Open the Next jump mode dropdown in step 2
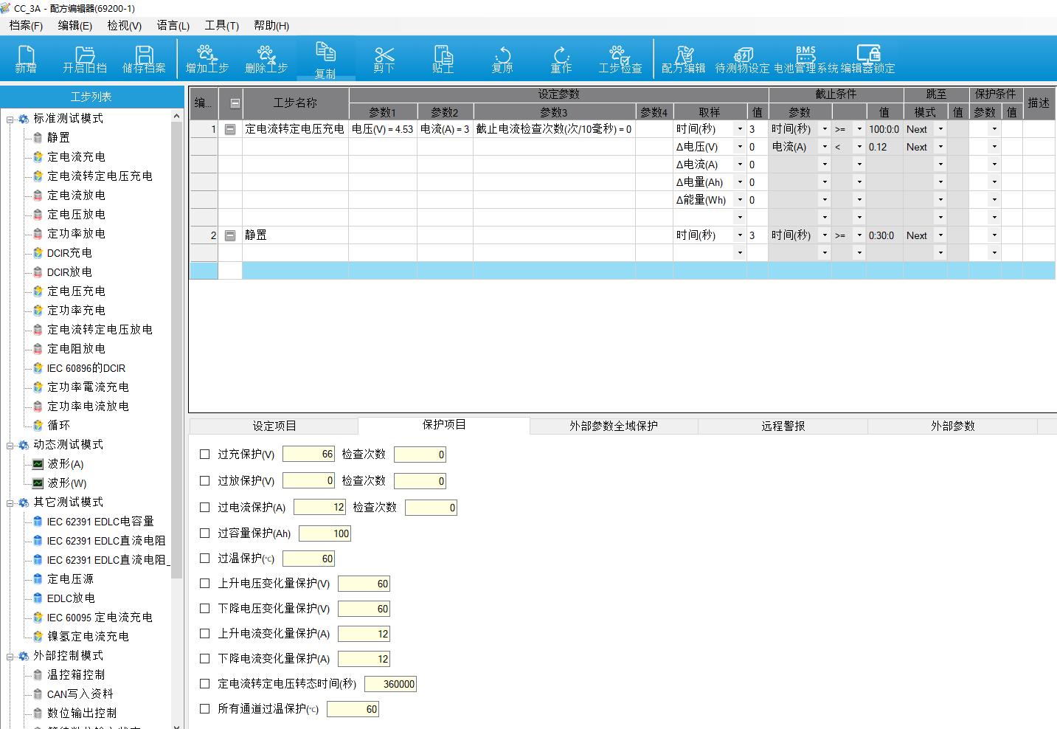This screenshot has height=729, width=1057. 940,235
